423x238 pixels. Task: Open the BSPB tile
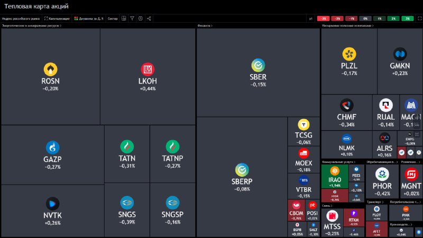tap(297, 229)
